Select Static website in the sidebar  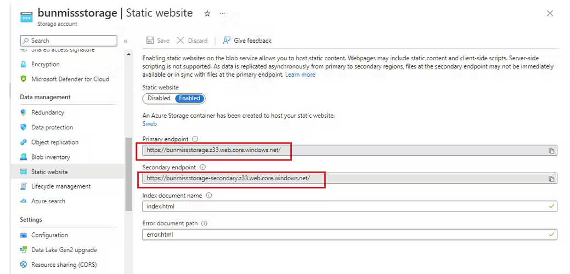click(49, 172)
